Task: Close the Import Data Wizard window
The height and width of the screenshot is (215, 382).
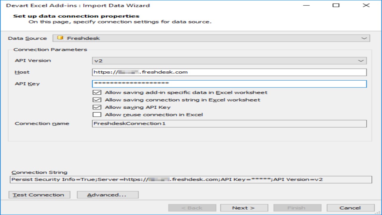Action: (366, 5)
